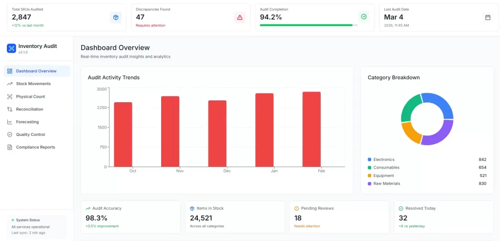Viewport: 500px width, 241px height.
Task: Click the Oct bar in the chart
Action: [x=123, y=134]
